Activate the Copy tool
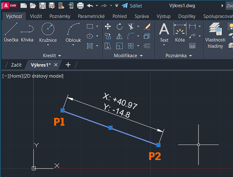The width and height of the screenshot is (233, 177). point(108,36)
